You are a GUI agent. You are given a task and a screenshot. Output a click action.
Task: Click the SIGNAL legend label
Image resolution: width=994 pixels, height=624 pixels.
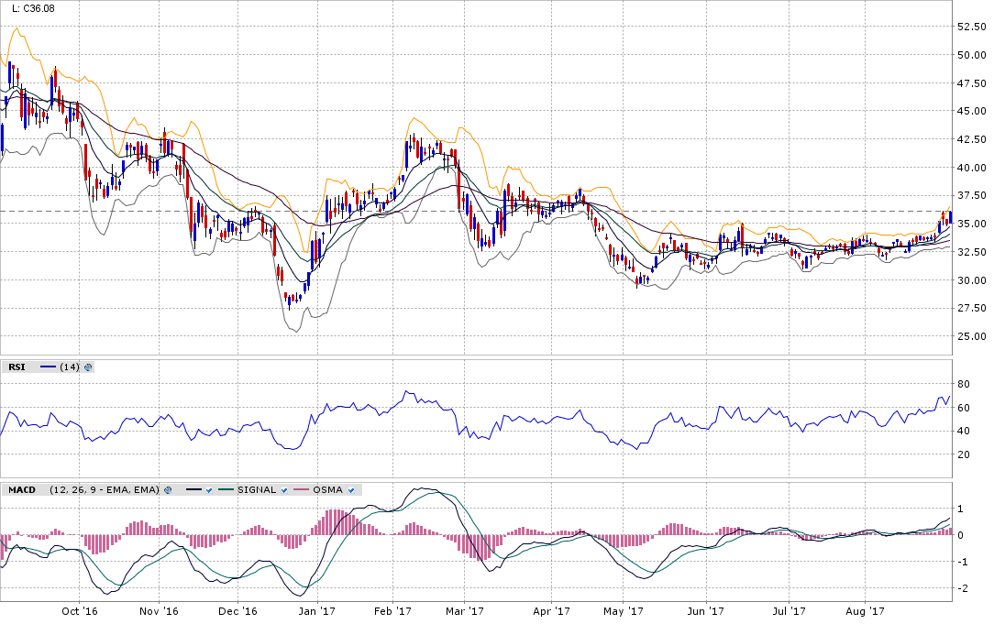click(x=256, y=490)
